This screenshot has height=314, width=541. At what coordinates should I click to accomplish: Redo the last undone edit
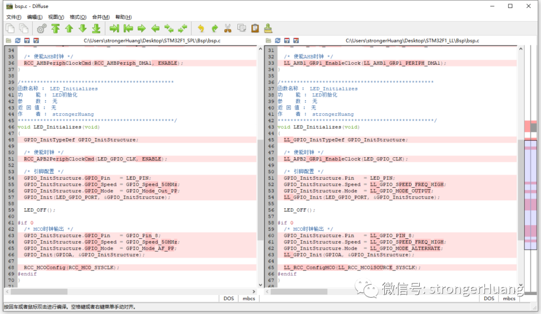click(x=214, y=29)
